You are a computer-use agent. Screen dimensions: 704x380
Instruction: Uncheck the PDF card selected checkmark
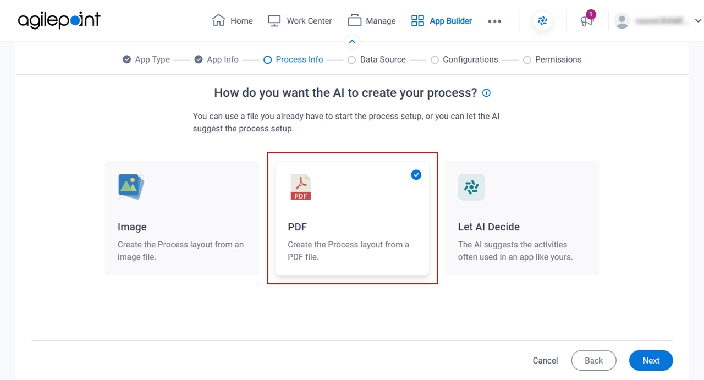[416, 174]
